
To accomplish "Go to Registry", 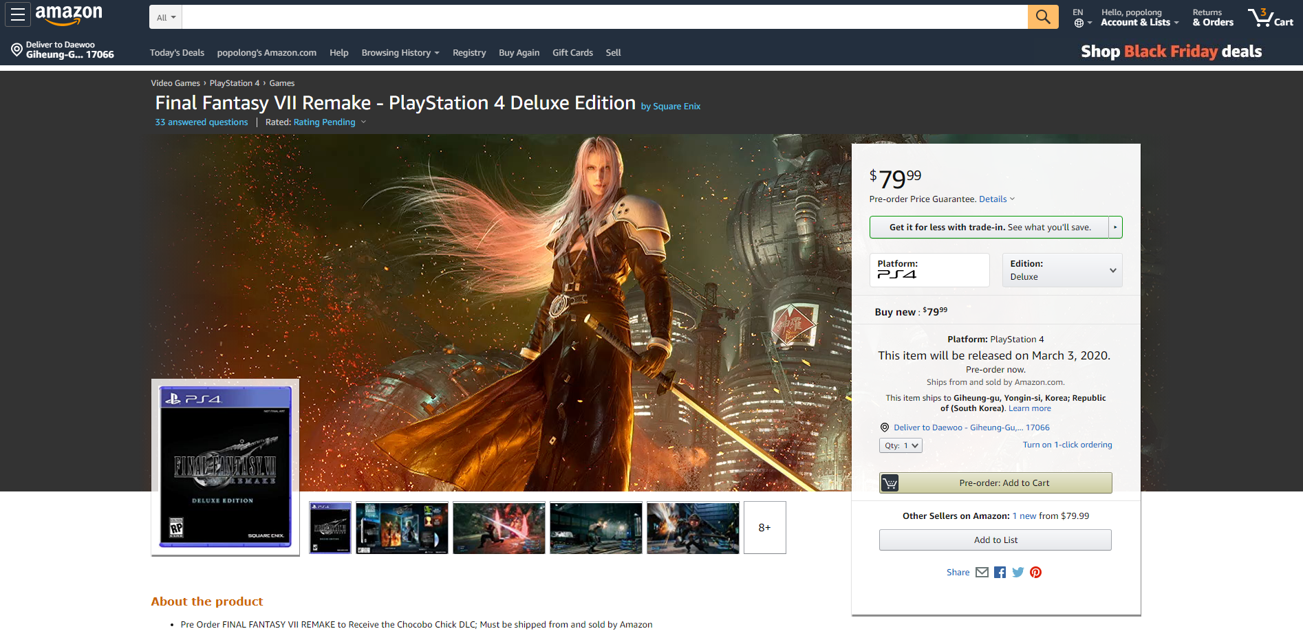I will pos(469,53).
